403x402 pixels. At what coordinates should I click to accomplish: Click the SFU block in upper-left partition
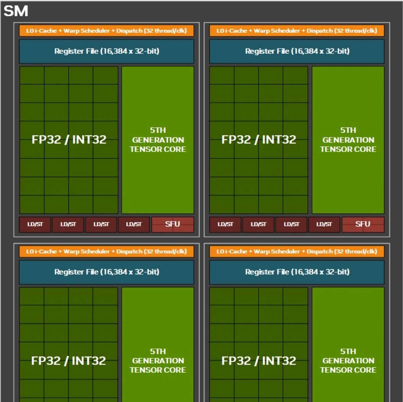pyautogui.click(x=173, y=224)
